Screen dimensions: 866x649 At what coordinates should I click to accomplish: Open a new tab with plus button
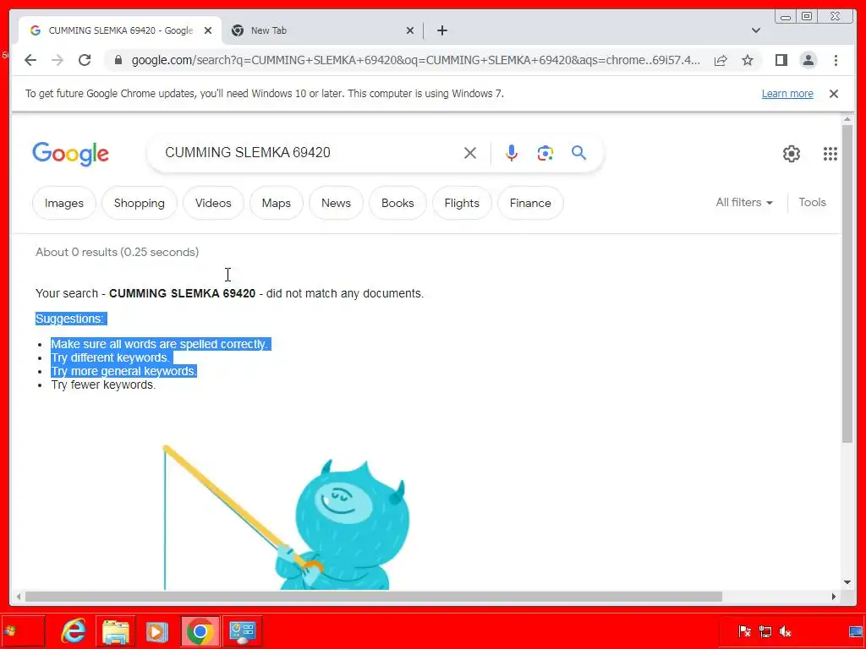point(441,31)
